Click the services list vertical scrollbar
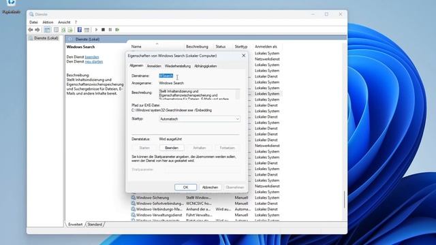Viewport: 436px width, 245px height. click(344, 199)
